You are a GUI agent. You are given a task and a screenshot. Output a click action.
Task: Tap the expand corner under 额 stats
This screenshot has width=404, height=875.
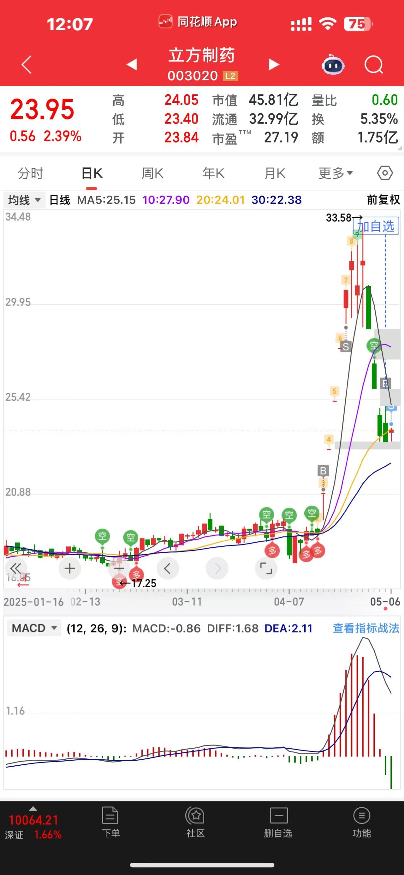tap(399, 148)
